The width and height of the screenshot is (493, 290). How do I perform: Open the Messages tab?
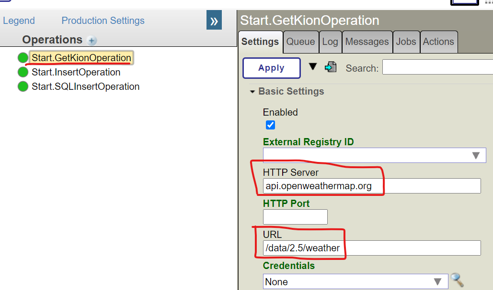[x=367, y=42]
